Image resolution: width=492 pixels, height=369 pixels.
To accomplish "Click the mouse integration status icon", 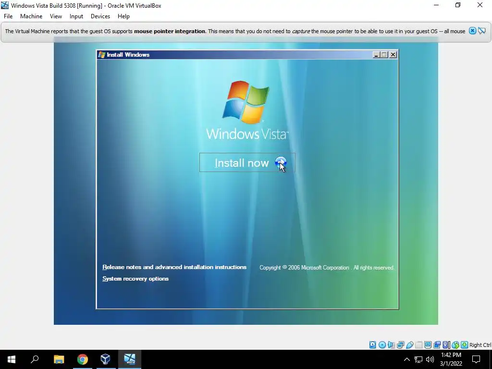I will pos(455,345).
